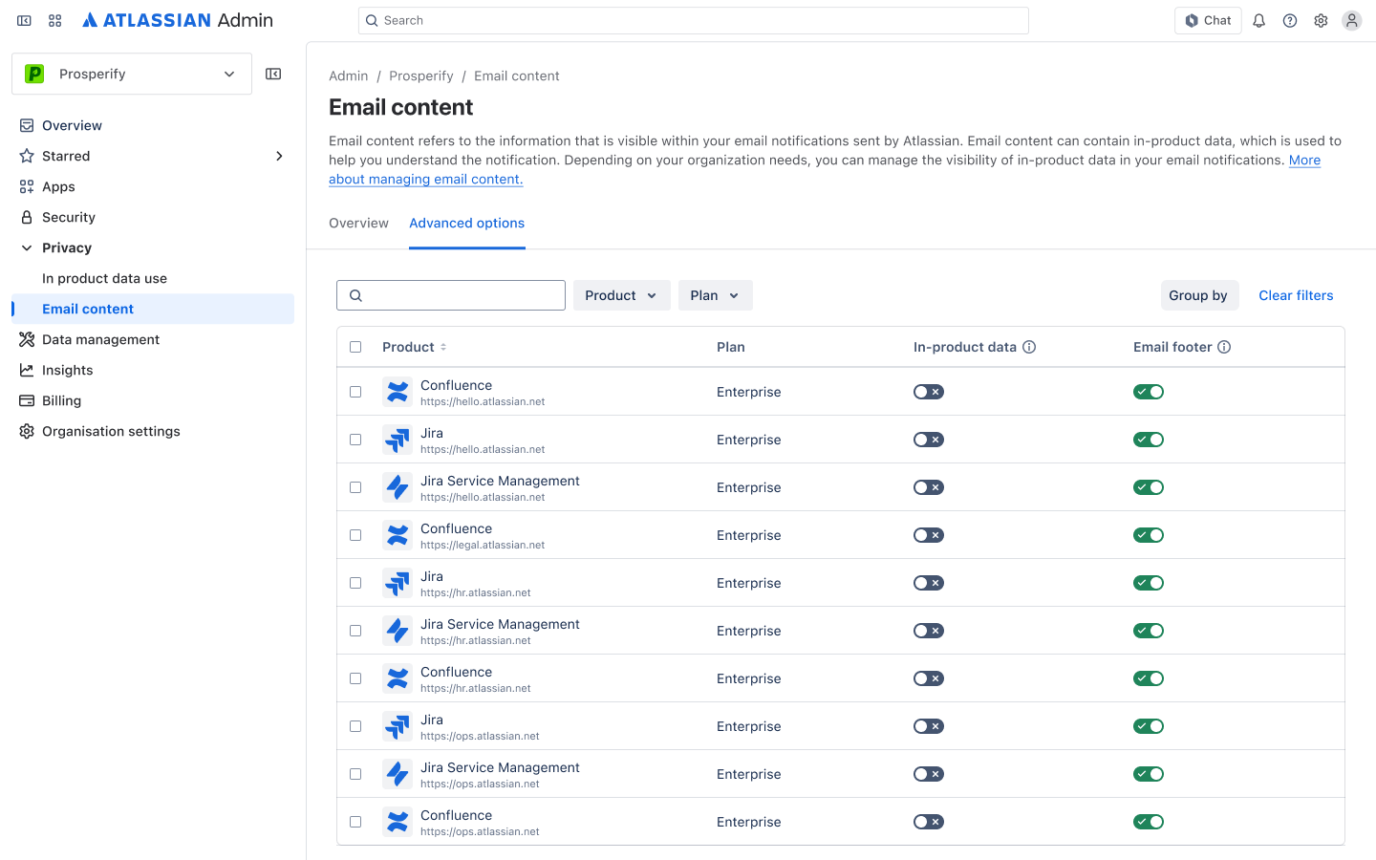Tick the select-all checkbox in table header
Screen dimensions: 1376x860
355,347
